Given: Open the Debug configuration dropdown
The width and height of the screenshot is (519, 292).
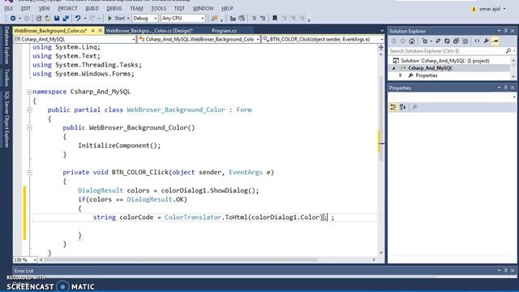Looking at the screenshot, I should [144, 19].
